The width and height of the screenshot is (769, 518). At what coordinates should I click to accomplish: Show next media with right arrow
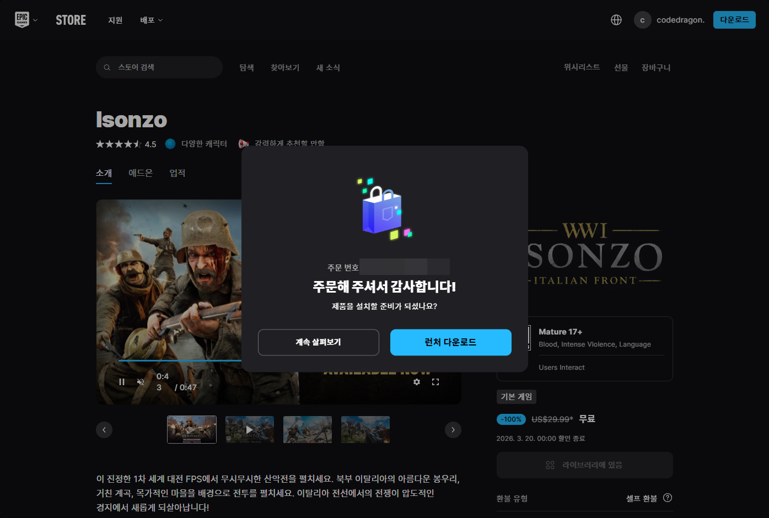453,430
